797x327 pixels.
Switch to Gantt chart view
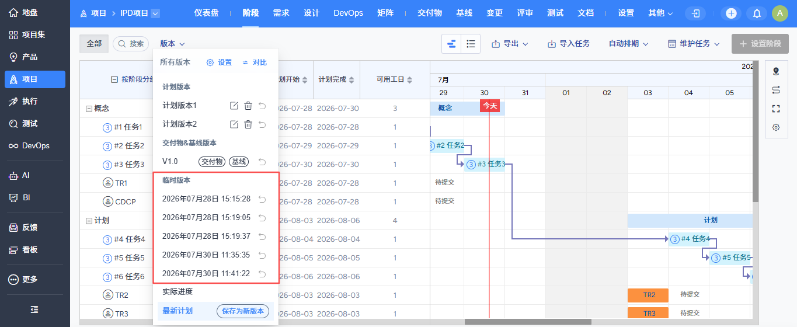click(x=451, y=44)
